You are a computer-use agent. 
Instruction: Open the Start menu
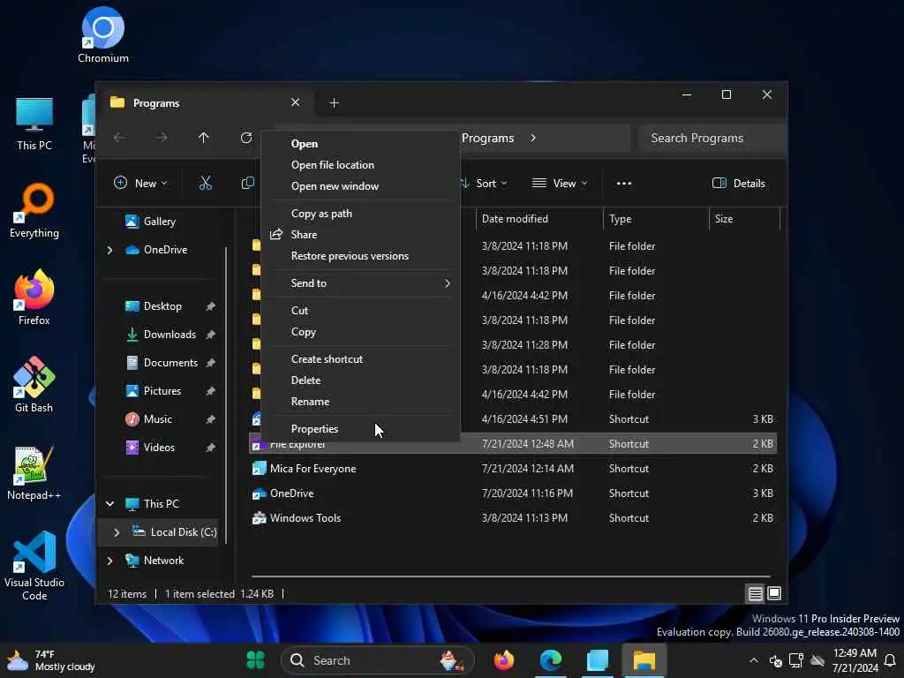coord(255,660)
